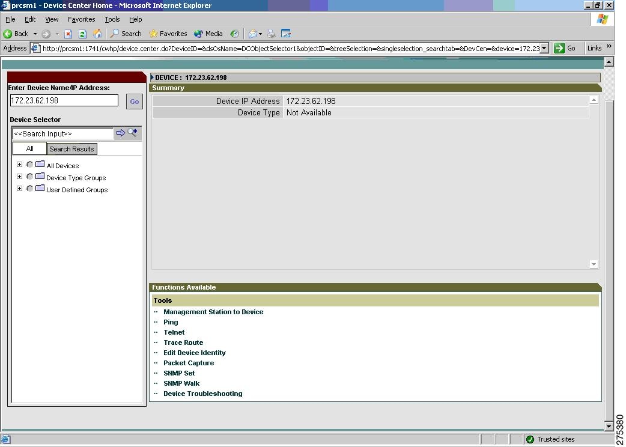Open the Back button history dropdown
This screenshot has height=447, width=626.
[35, 34]
